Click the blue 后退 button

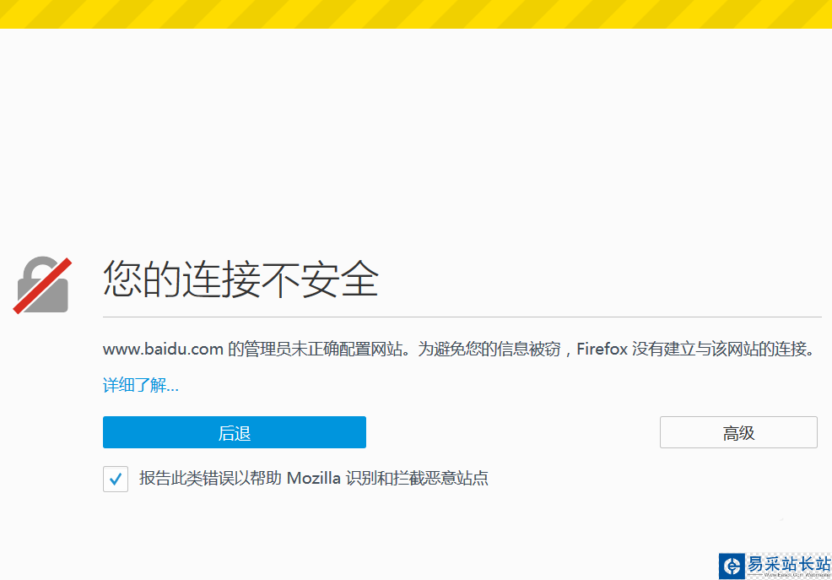pos(234,432)
